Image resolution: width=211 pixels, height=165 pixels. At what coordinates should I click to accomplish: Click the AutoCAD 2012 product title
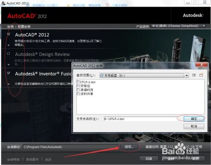(x=32, y=35)
